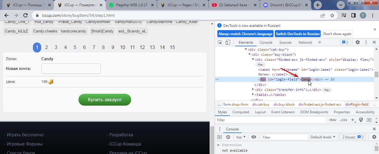Select the Layout tab
This screenshot has height=154, width=379.
pyautogui.click(x=260, y=112)
